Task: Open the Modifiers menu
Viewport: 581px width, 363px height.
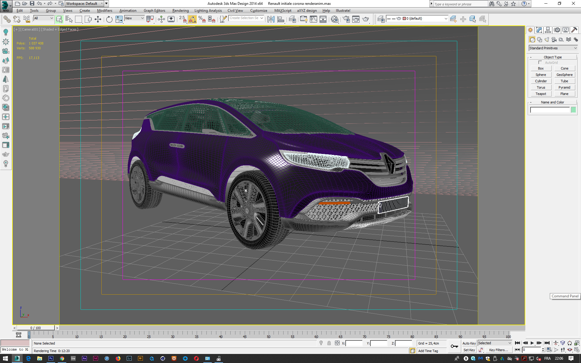Action: (104, 11)
